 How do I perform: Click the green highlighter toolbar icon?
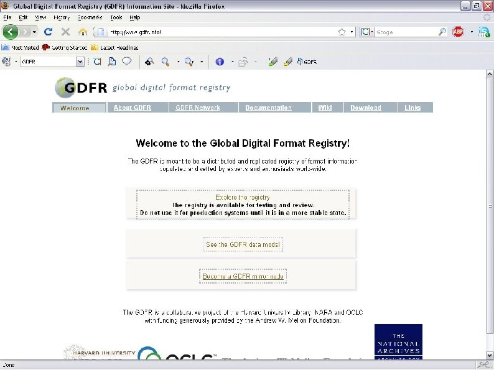point(273,62)
